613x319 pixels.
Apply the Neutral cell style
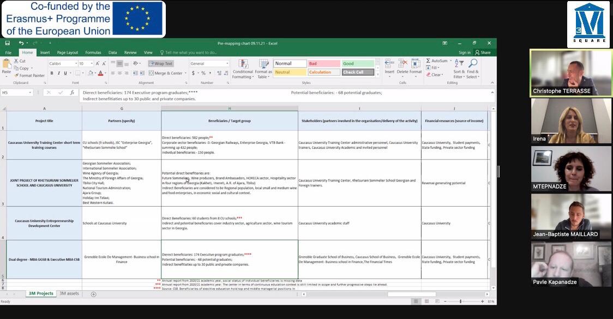tap(290, 72)
